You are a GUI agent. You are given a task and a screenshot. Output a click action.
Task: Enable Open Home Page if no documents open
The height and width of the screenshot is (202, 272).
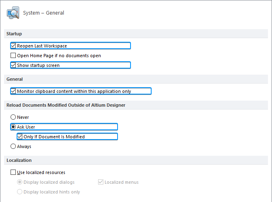coord(13,56)
